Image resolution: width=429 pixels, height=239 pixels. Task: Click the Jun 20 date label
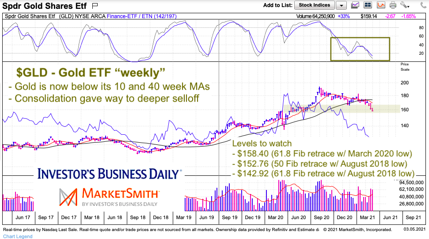299,217
